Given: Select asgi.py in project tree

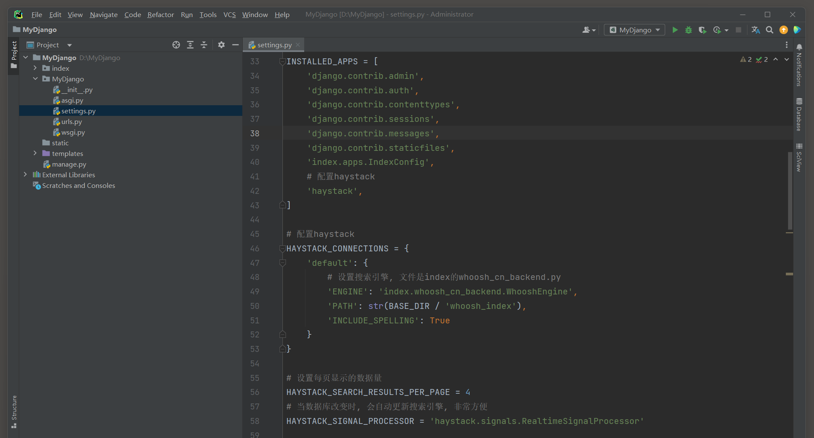Looking at the screenshot, I should pos(72,100).
